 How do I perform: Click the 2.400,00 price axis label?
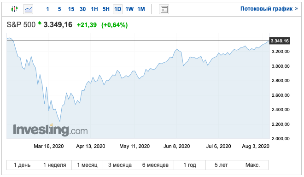pos(281,110)
